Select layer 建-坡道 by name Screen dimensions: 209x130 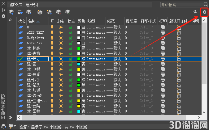[33, 90]
